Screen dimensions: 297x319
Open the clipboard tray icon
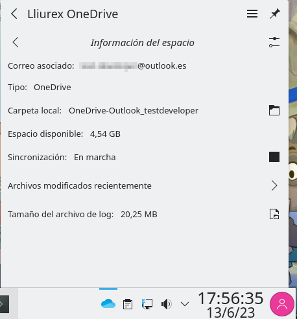click(x=128, y=304)
